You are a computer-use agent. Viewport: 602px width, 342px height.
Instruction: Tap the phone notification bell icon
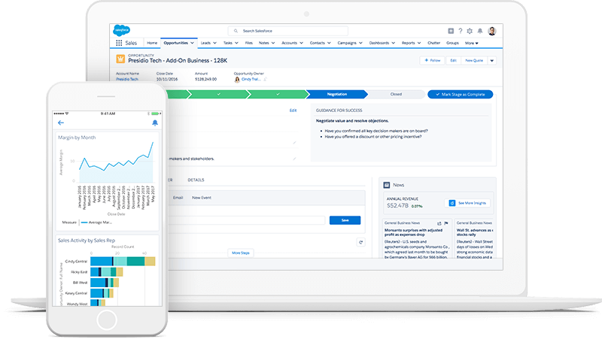(155, 123)
